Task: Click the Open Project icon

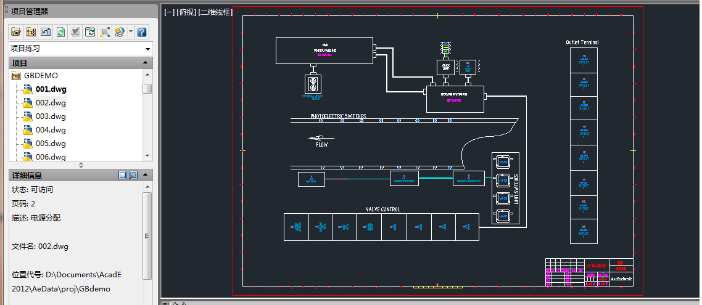Action: 15,32
